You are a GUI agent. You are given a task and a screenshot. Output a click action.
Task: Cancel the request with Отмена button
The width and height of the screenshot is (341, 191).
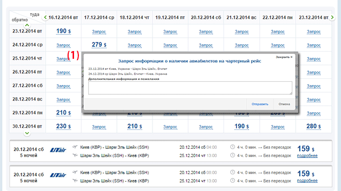pyautogui.click(x=284, y=104)
